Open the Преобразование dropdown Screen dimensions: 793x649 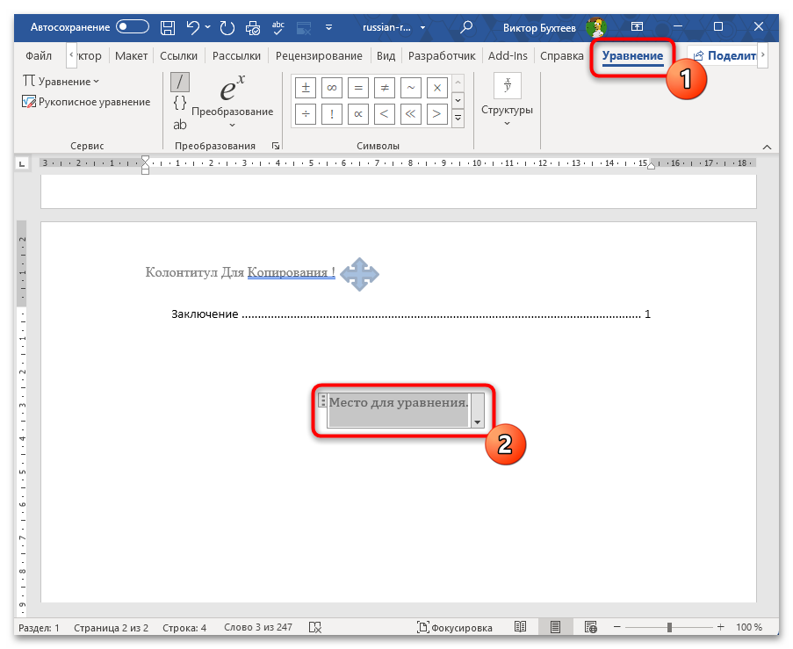coord(232,101)
